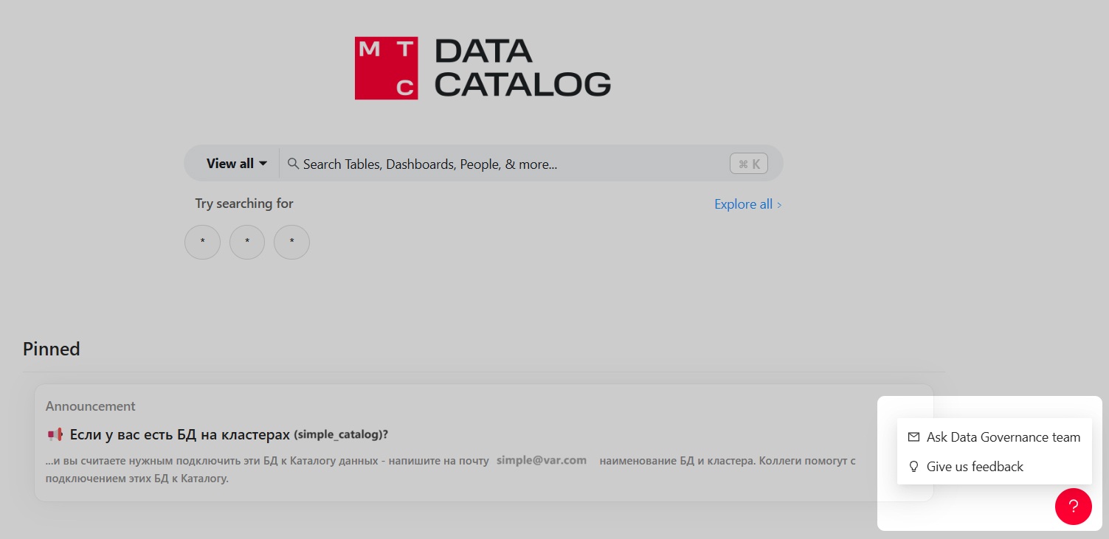
Task: Select the first asterisk search suggestion chip
Action: [x=202, y=242]
